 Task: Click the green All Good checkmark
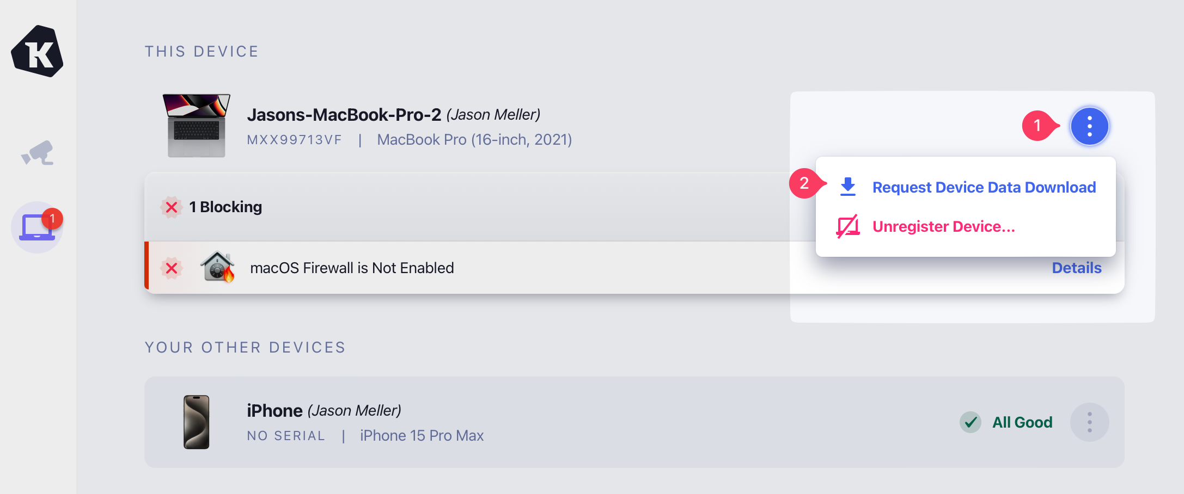coord(970,422)
